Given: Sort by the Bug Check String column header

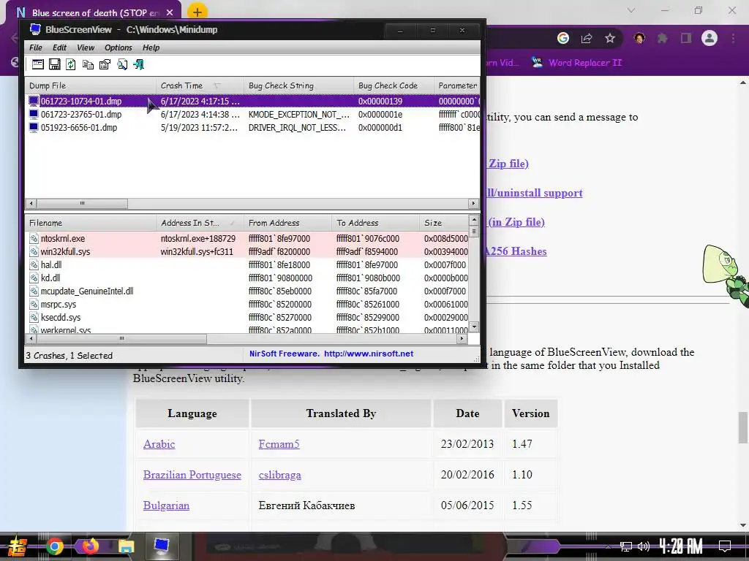Looking at the screenshot, I should (298, 86).
